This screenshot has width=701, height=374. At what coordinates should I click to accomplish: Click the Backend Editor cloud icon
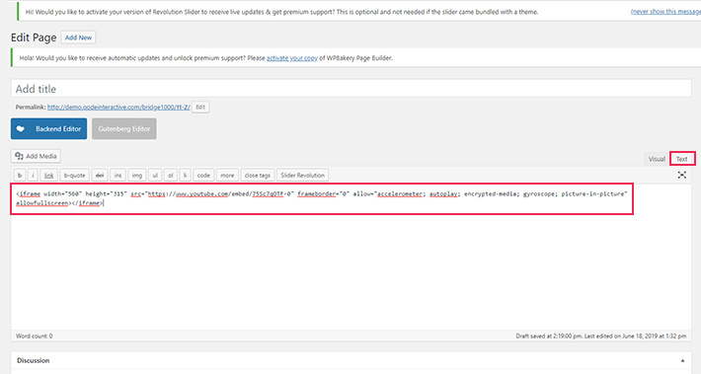[21, 128]
